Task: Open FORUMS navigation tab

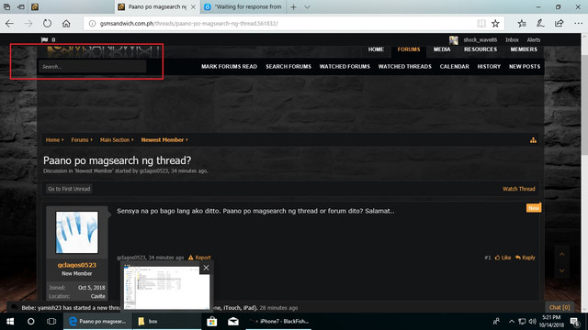Action: [x=409, y=49]
